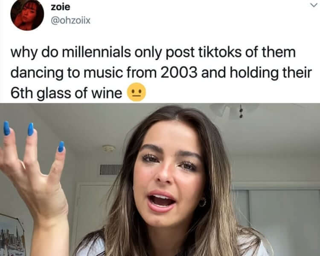Visit the @ohzoiix handle
320x256 pixels.
pyautogui.click(x=70, y=20)
